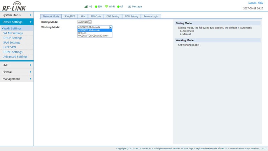Expand the Firewall menu section
This screenshot has height=151, width=268.
tap(16, 72)
